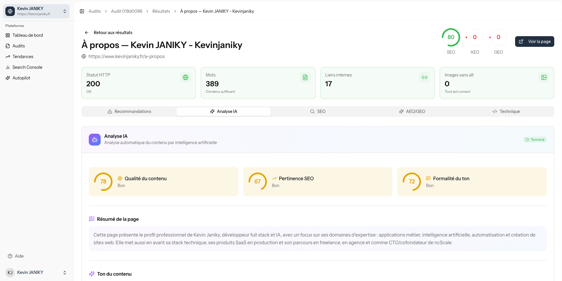The height and width of the screenshot is (281, 562).
Task: Open Search Console from the sidebar
Action: pos(27,67)
